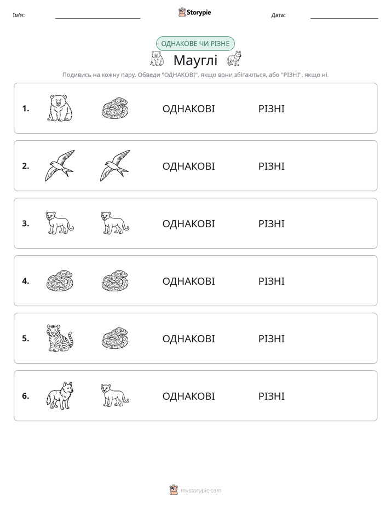The height and width of the screenshot is (506, 391).
Task: Choose РІЗНІ for row 1
Action: pos(271,109)
